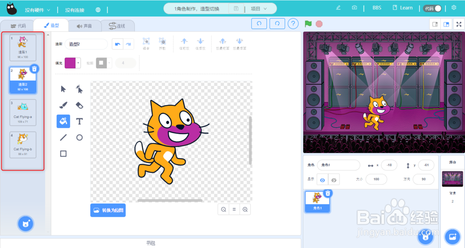Hide the sprite with crossed-eye icon

(333, 180)
